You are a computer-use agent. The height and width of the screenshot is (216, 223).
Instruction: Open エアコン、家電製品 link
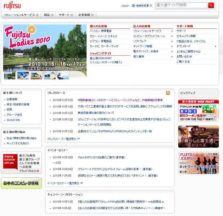click(x=101, y=41)
